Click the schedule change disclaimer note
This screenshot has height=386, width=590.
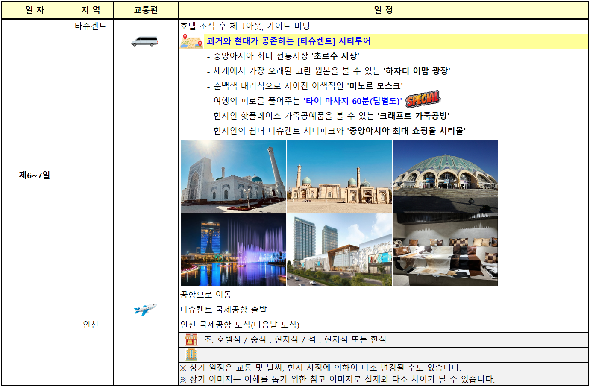(320, 368)
